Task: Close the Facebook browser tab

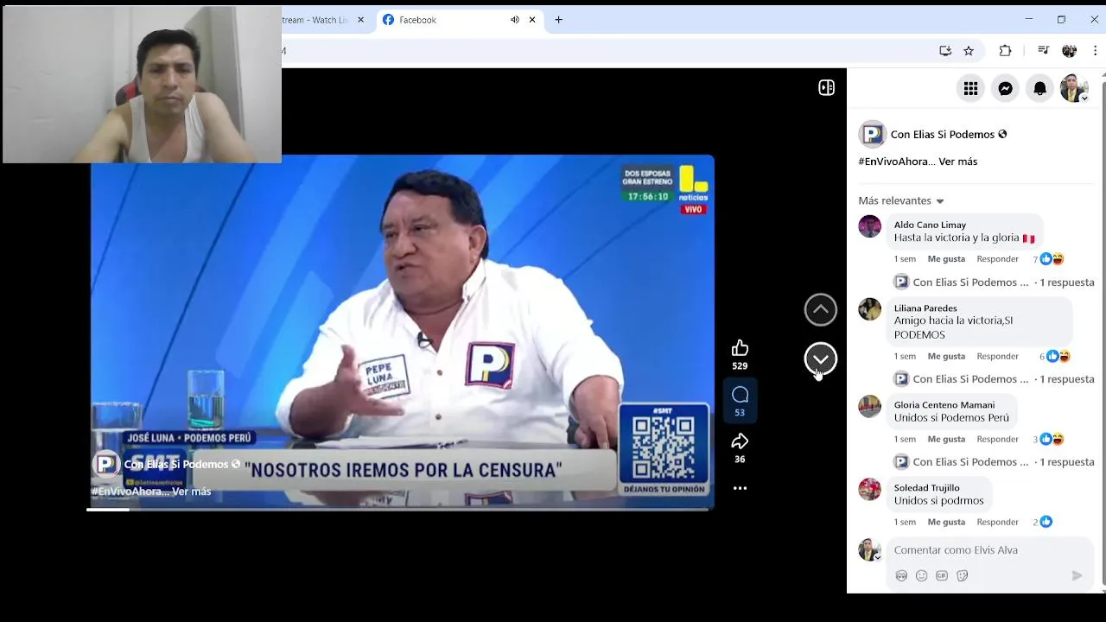Action: 532,20
